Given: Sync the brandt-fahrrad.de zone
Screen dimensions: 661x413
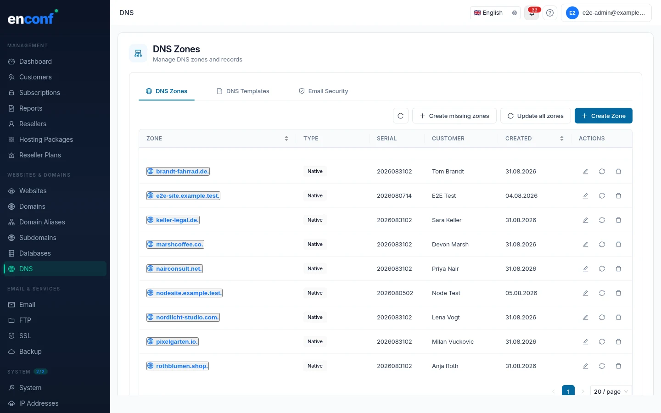Looking at the screenshot, I should tap(602, 171).
